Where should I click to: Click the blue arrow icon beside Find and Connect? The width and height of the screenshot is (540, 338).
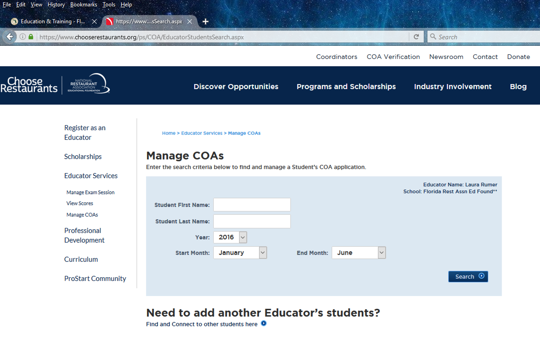264,323
